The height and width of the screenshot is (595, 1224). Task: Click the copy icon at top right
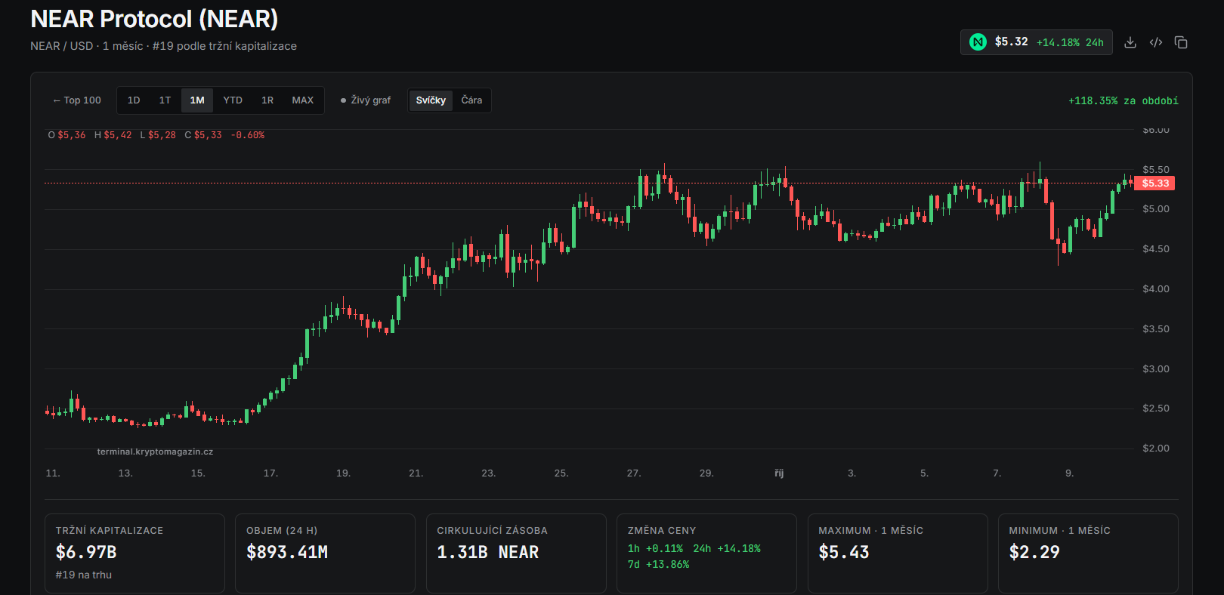[x=1181, y=42]
